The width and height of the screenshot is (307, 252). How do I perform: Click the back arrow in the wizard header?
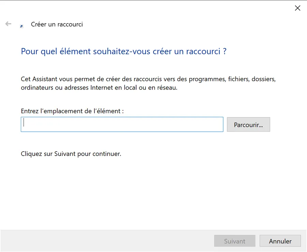pos(8,24)
